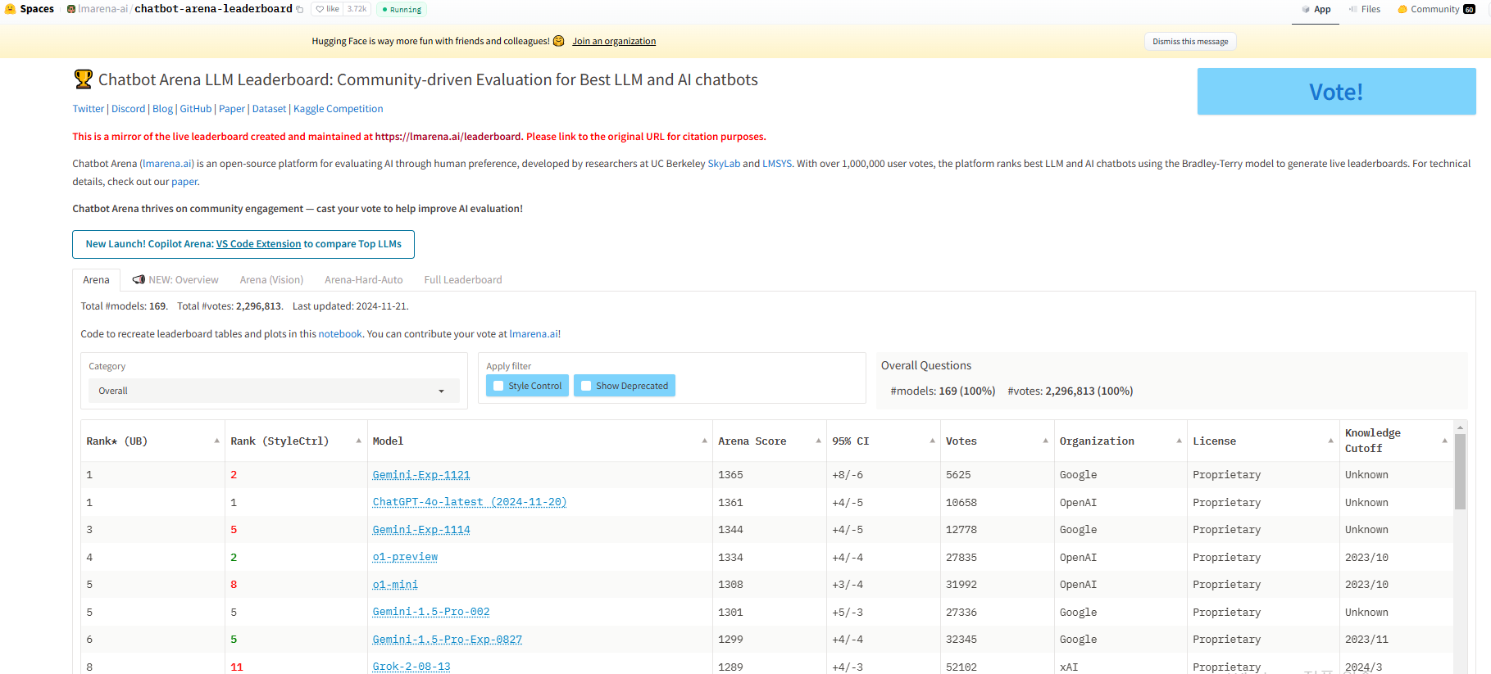Click the leaderboard table vertical scrollbar
Screen dimensions: 1491x674
1460,472
